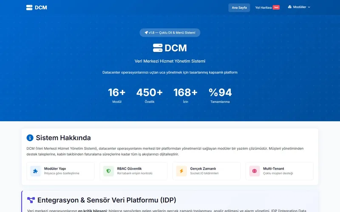Click the Modüller cubes icon
The width and height of the screenshot is (340, 212).
[290, 7]
